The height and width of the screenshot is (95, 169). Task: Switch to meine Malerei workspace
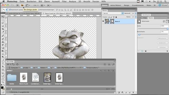(x=116, y=5)
